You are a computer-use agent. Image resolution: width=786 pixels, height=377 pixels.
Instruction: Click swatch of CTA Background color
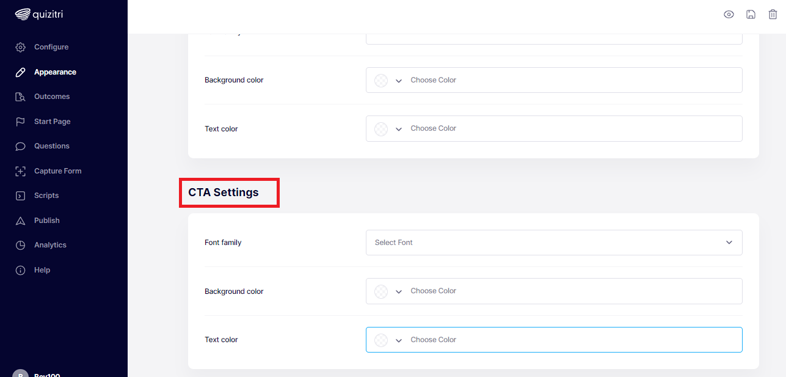381,291
